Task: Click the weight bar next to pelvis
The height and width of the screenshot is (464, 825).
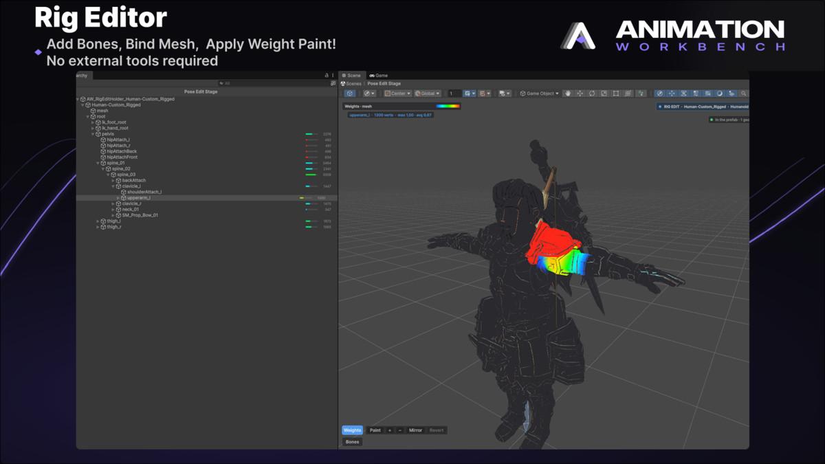Action: pos(311,134)
